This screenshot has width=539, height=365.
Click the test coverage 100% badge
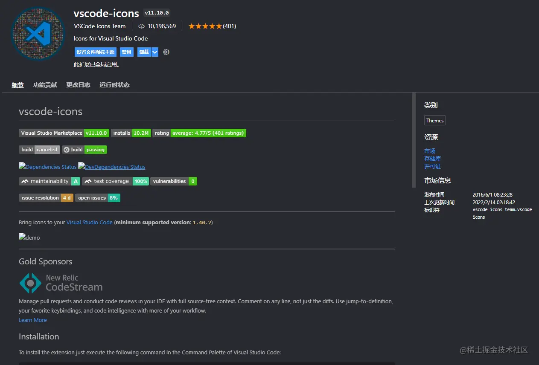pos(116,181)
